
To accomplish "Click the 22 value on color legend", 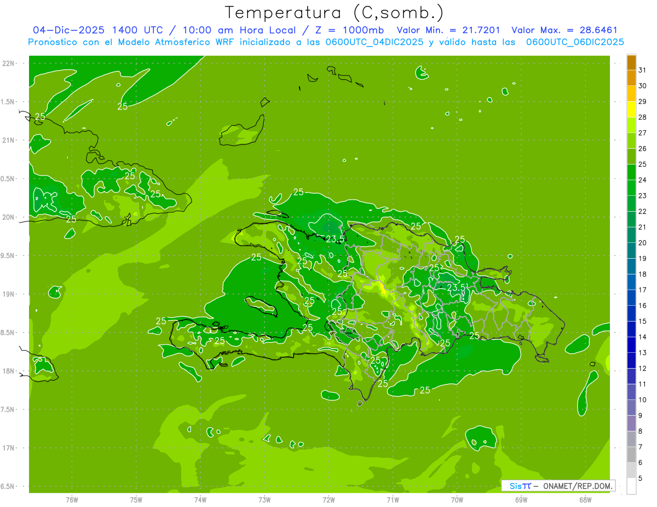I will (x=643, y=211).
